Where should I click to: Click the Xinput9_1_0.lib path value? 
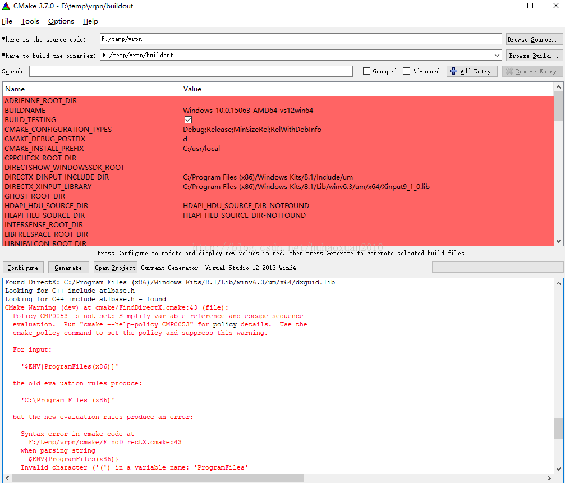click(x=306, y=187)
